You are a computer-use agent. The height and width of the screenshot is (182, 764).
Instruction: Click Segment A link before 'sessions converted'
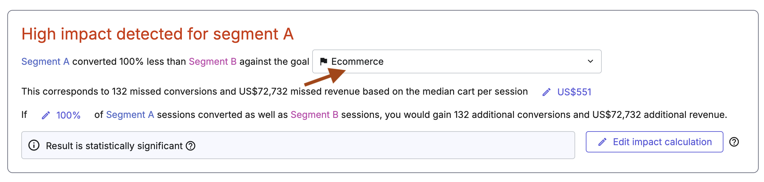[130, 115]
